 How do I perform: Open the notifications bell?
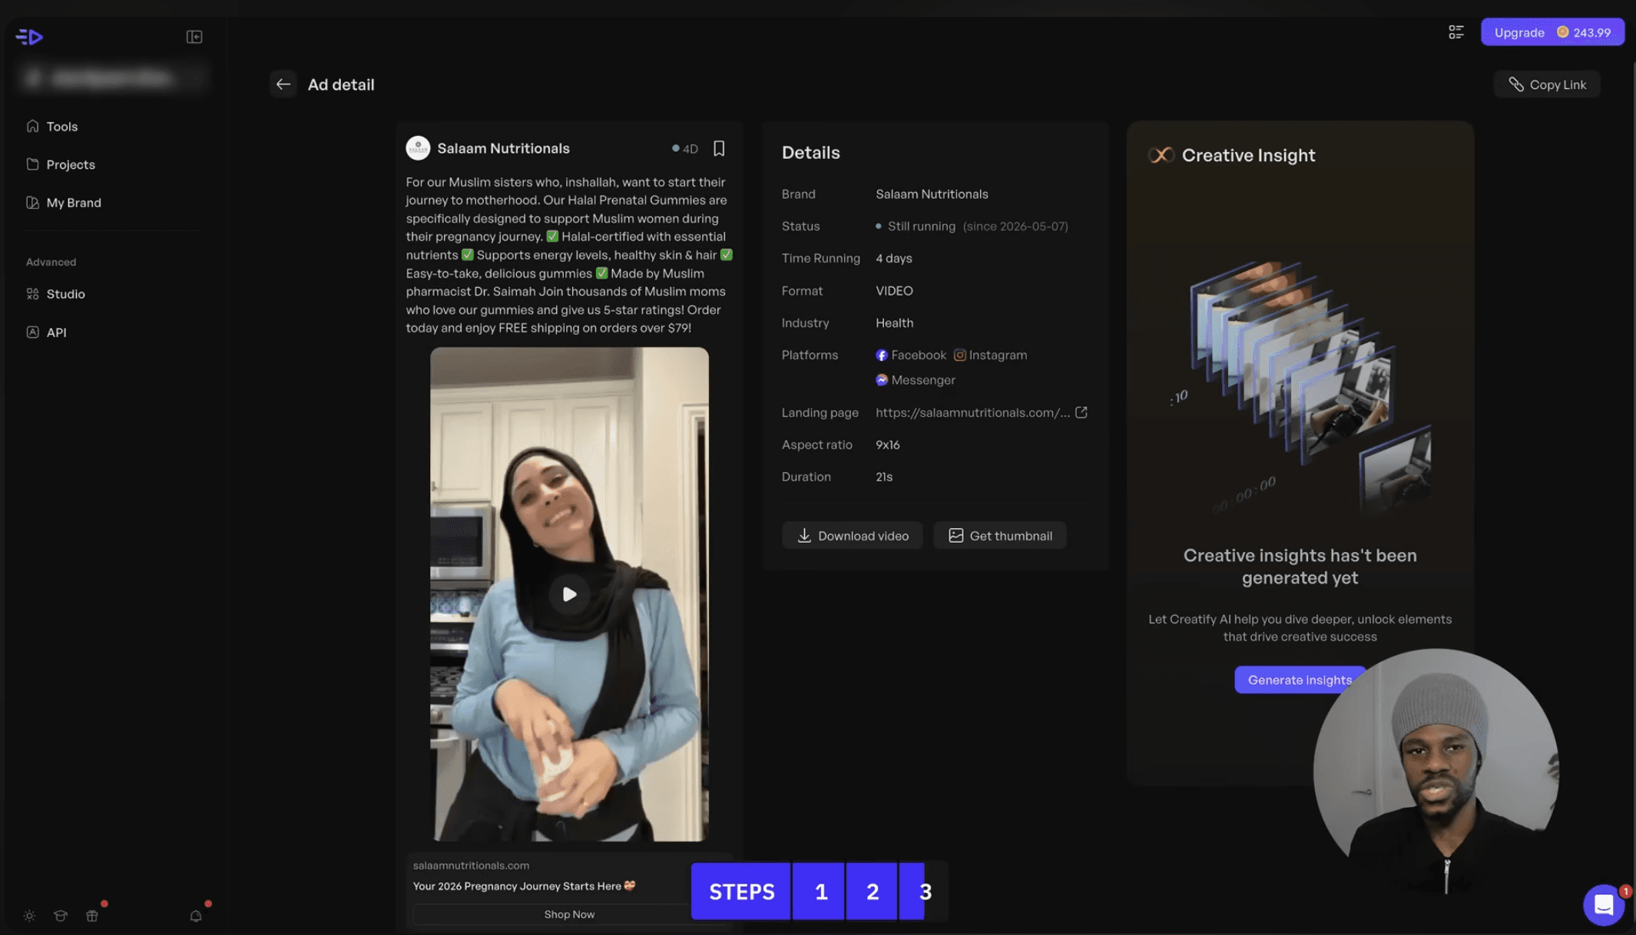[x=196, y=916]
